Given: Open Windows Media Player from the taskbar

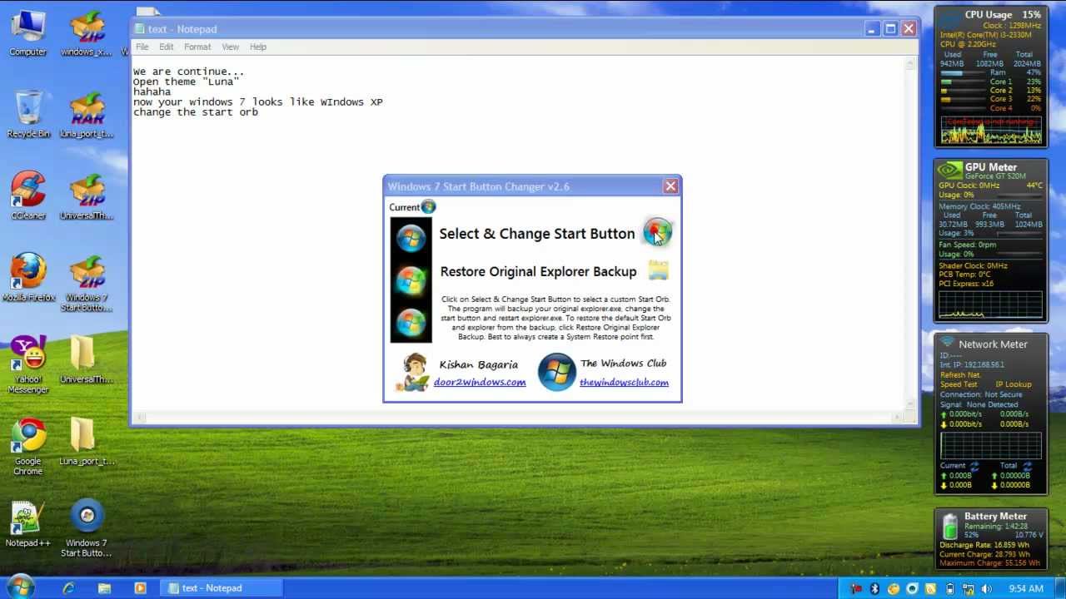Looking at the screenshot, I should [x=140, y=588].
